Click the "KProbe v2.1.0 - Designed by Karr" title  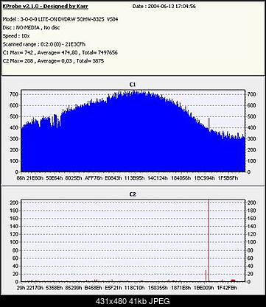[45, 7]
